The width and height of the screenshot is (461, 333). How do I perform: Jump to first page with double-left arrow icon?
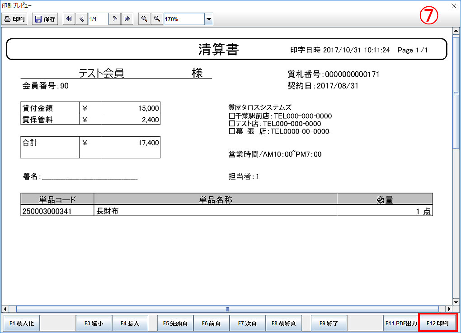point(69,19)
